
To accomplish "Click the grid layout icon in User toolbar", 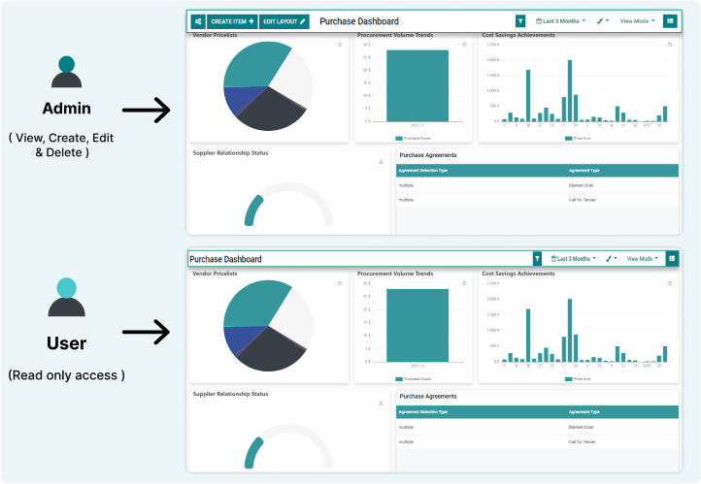I will (x=670, y=259).
